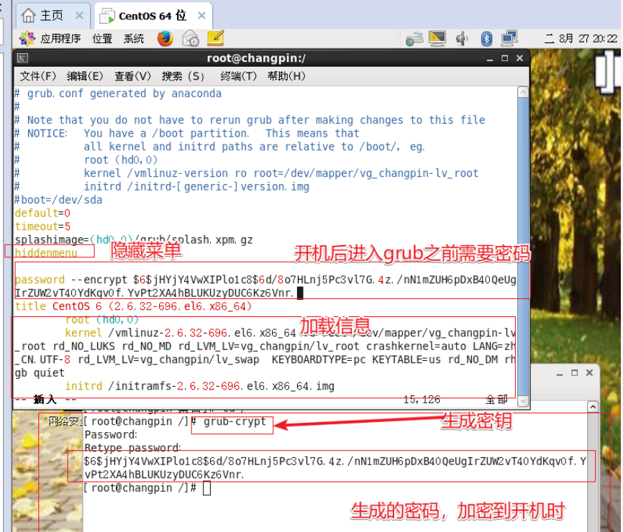This screenshot has width=623, height=532.
Task: Click the CentOS 64 位 tab VM icon
Action: coord(107,16)
